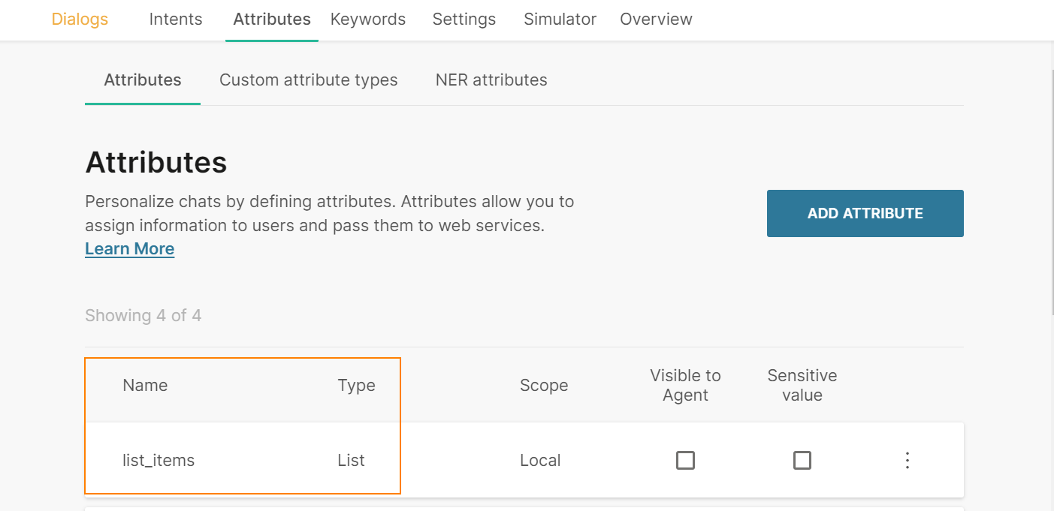View the Overview tab

tap(656, 20)
